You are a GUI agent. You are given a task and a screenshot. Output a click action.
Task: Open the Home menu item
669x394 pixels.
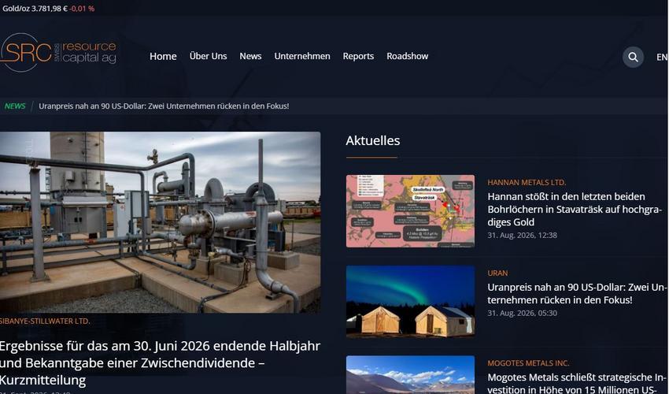coord(163,57)
